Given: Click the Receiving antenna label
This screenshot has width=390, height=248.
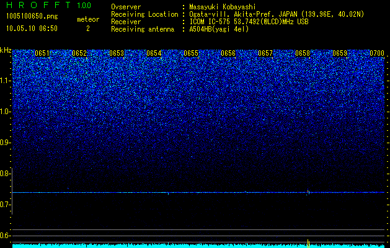Looking at the screenshot, I should (143, 29).
